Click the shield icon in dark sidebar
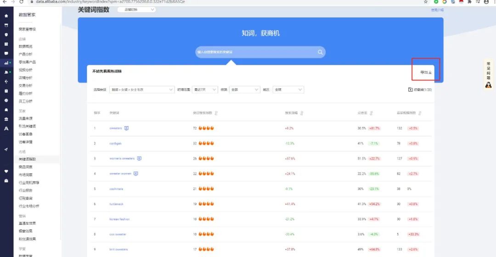The width and height of the screenshot is (496, 257). point(6,35)
